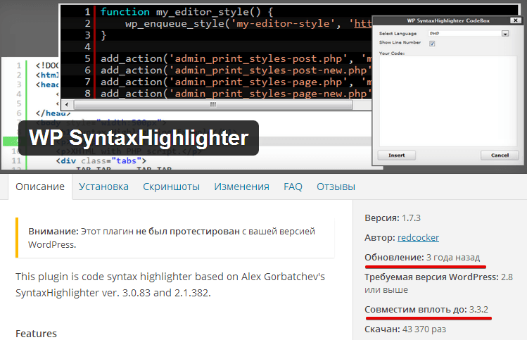Image resolution: width=527 pixels, height=340 pixels.
Task: Click the WP SyntaxHighlighter CodeBox title bar
Action: point(448,20)
